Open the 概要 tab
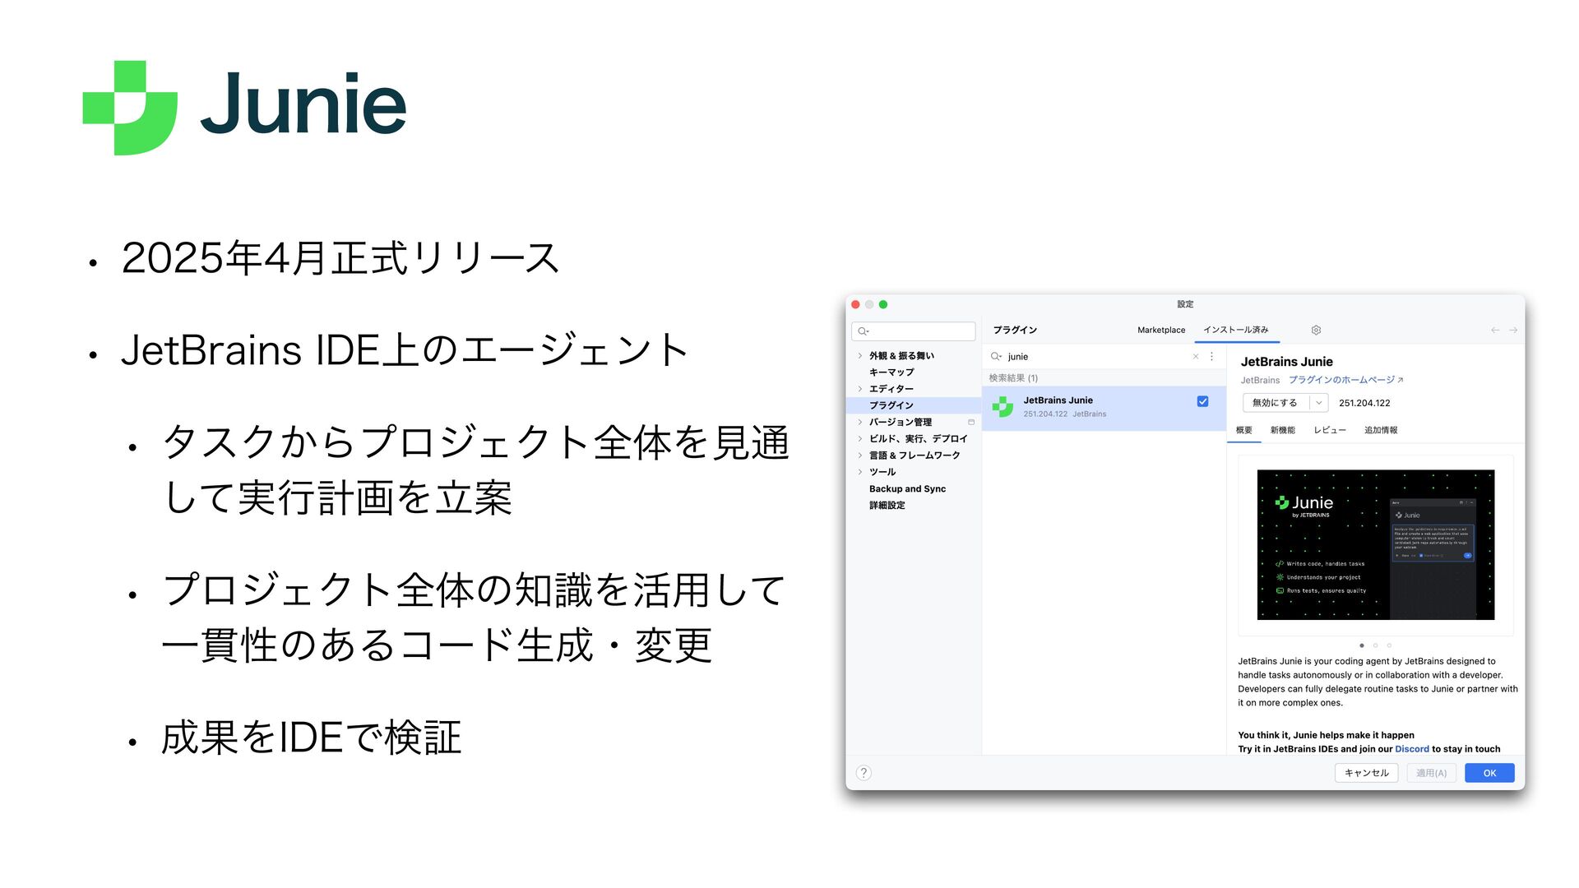This screenshot has height=888, width=1579. tap(1244, 430)
